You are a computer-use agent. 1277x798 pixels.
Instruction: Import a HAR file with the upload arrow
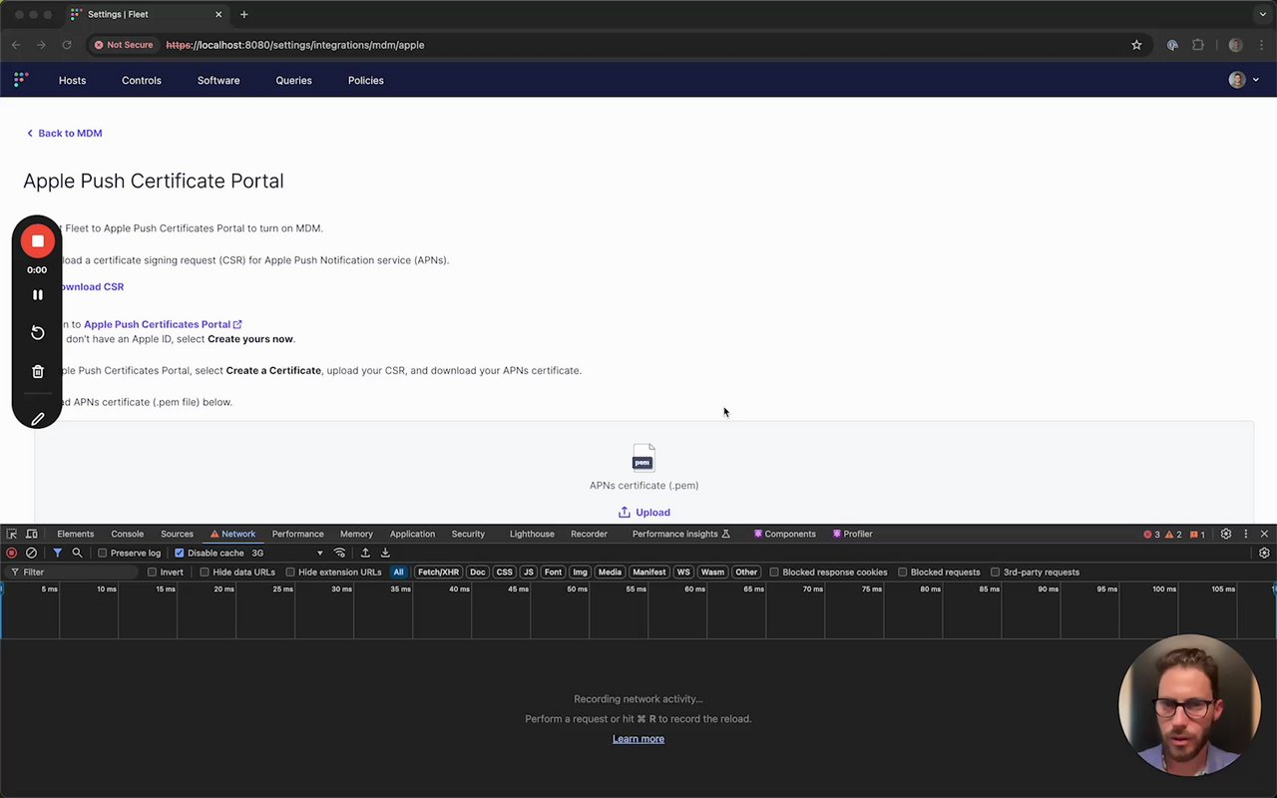(x=365, y=553)
